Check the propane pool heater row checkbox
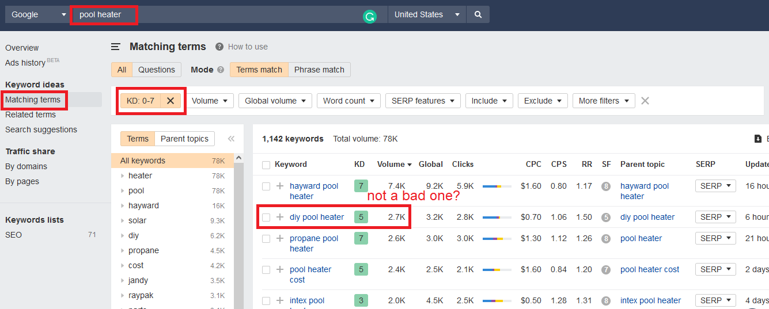This screenshot has height=309, width=769. click(266, 238)
